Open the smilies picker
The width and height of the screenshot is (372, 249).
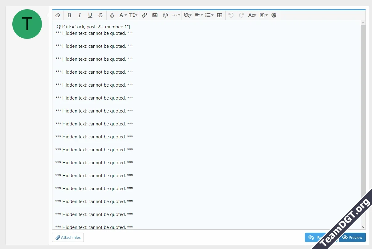click(x=165, y=15)
